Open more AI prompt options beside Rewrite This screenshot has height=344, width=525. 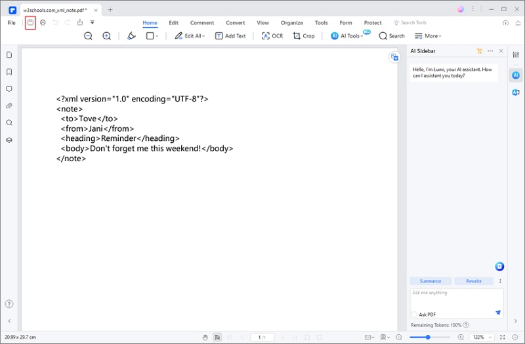point(501,281)
